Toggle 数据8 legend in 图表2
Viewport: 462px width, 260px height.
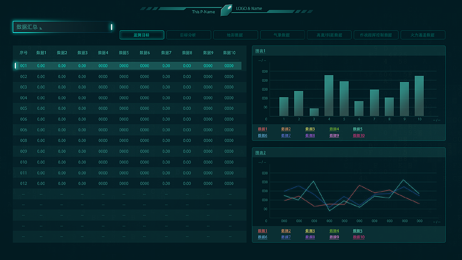(310, 237)
